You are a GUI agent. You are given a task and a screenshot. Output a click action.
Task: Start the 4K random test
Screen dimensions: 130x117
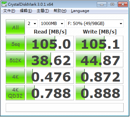coord(15,76)
